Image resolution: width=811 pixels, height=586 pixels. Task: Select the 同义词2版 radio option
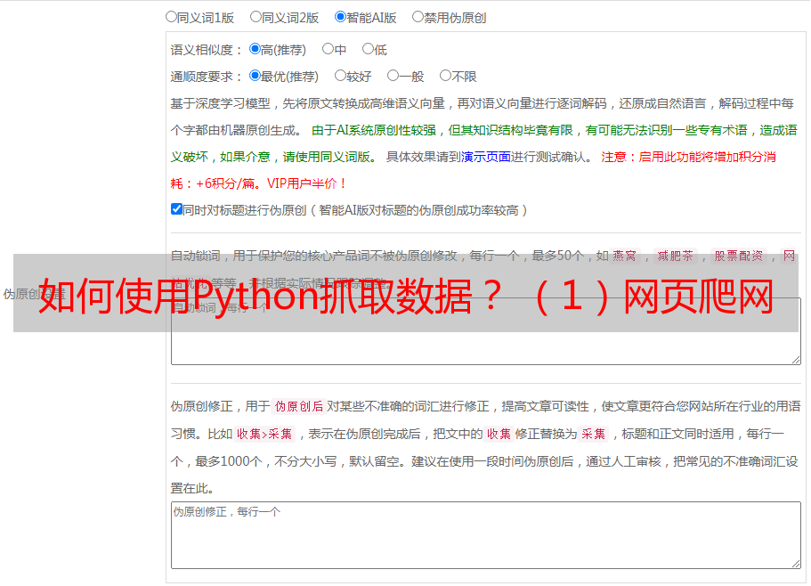coord(255,17)
